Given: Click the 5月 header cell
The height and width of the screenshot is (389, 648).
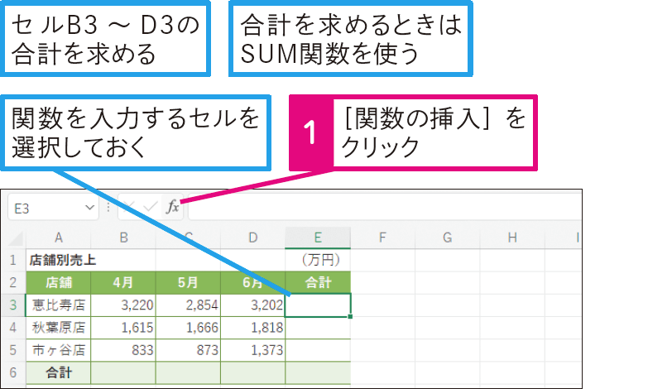Looking at the screenshot, I should (188, 283).
